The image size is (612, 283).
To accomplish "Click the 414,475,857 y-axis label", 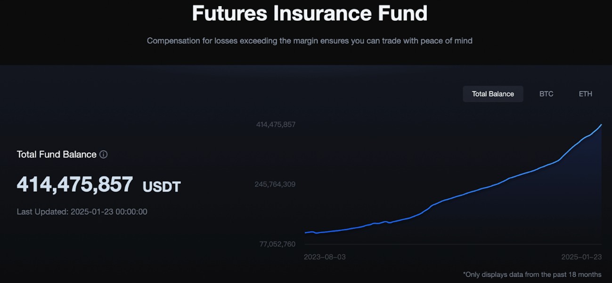I will (x=276, y=125).
